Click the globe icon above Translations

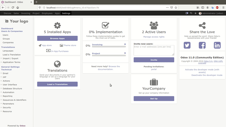[x=57, y=64]
